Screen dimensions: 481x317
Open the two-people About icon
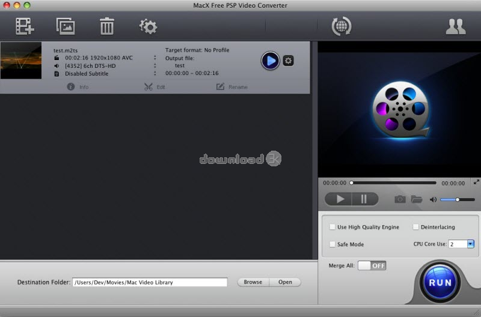pos(456,26)
